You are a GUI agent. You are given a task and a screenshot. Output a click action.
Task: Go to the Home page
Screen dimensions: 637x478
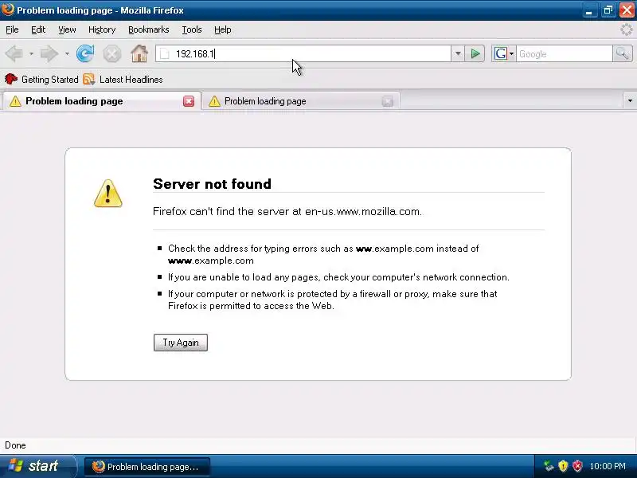coord(139,53)
